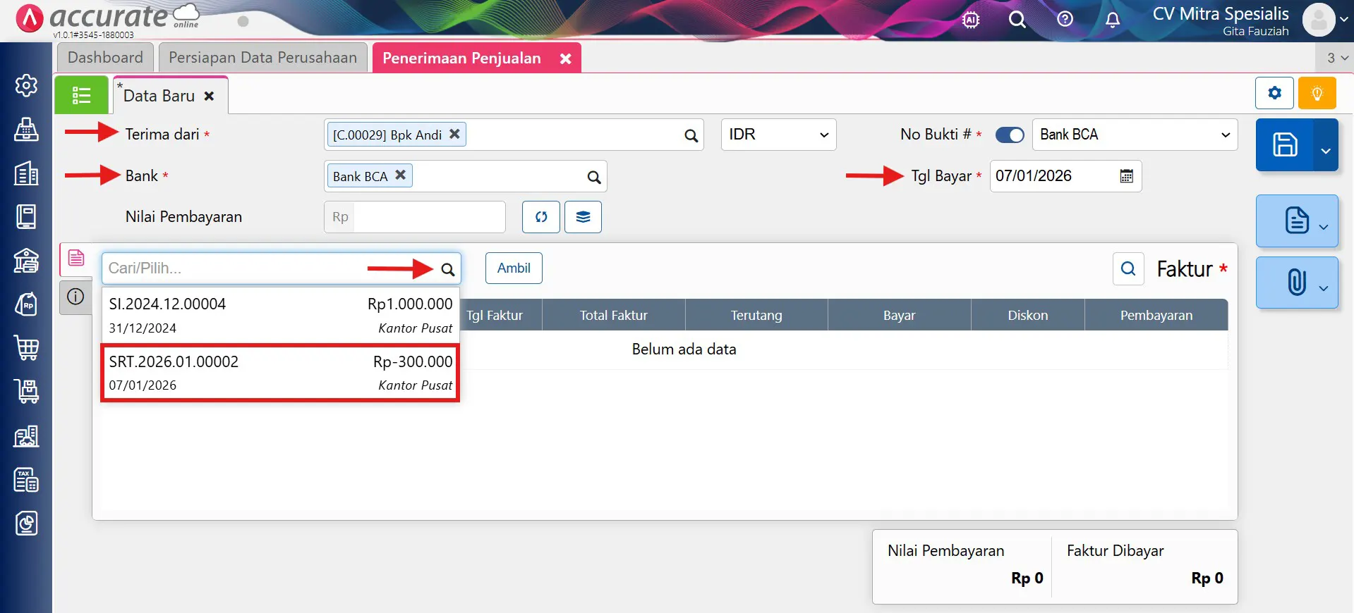
Task: Click the help question mark icon
Action: (1065, 20)
